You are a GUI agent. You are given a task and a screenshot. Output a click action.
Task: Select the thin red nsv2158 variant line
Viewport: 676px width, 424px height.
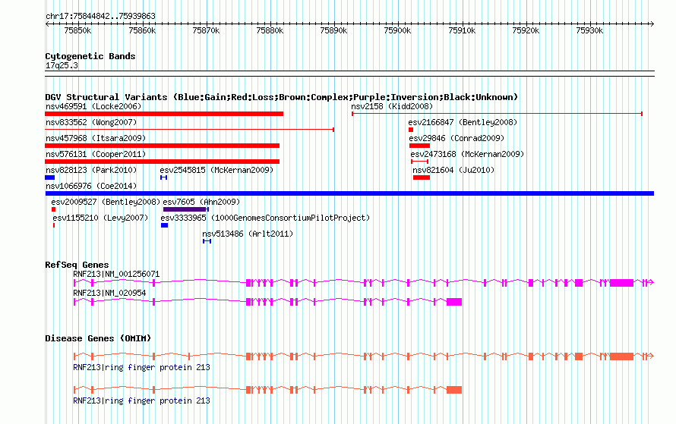coord(497,114)
